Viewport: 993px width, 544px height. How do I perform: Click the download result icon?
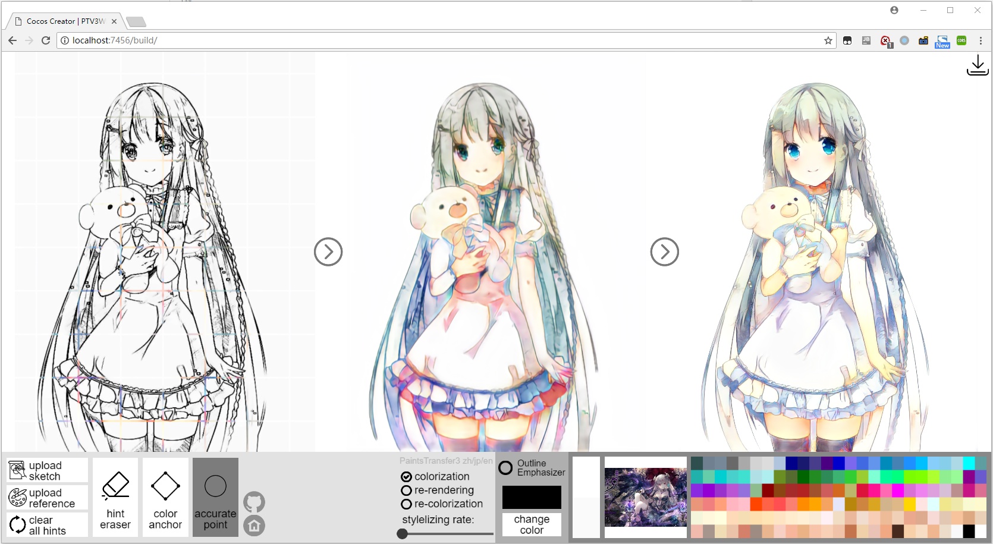(977, 65)
